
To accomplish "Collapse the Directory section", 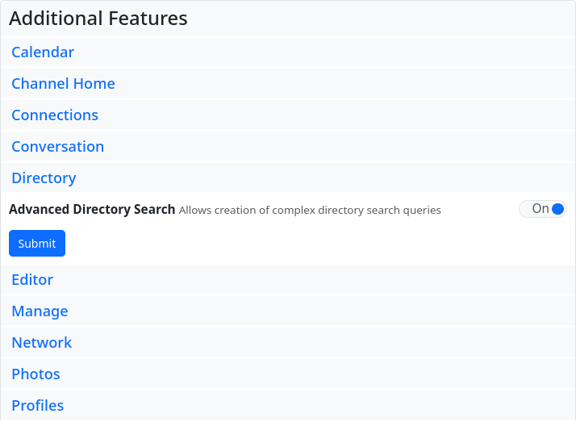I will (x=44, y=178).
